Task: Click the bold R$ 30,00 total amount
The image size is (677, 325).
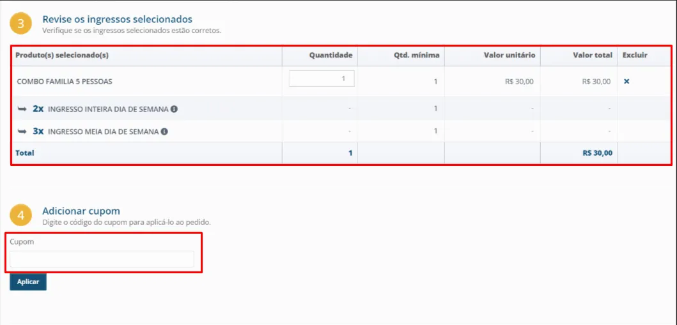Action: click(597, 153)
